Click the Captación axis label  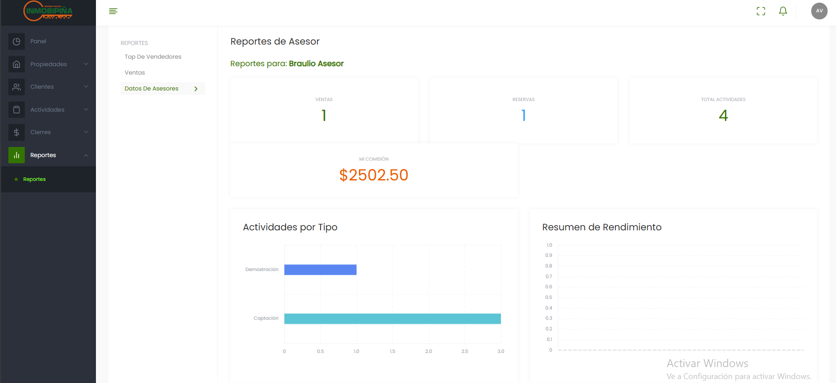pos(266,318)
